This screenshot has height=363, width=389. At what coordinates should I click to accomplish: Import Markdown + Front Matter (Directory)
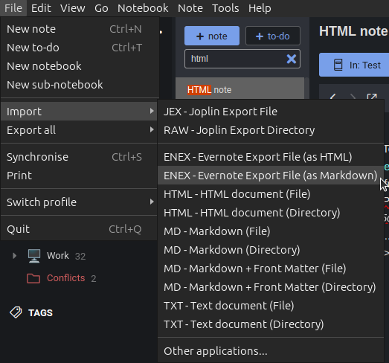(271, 287)
